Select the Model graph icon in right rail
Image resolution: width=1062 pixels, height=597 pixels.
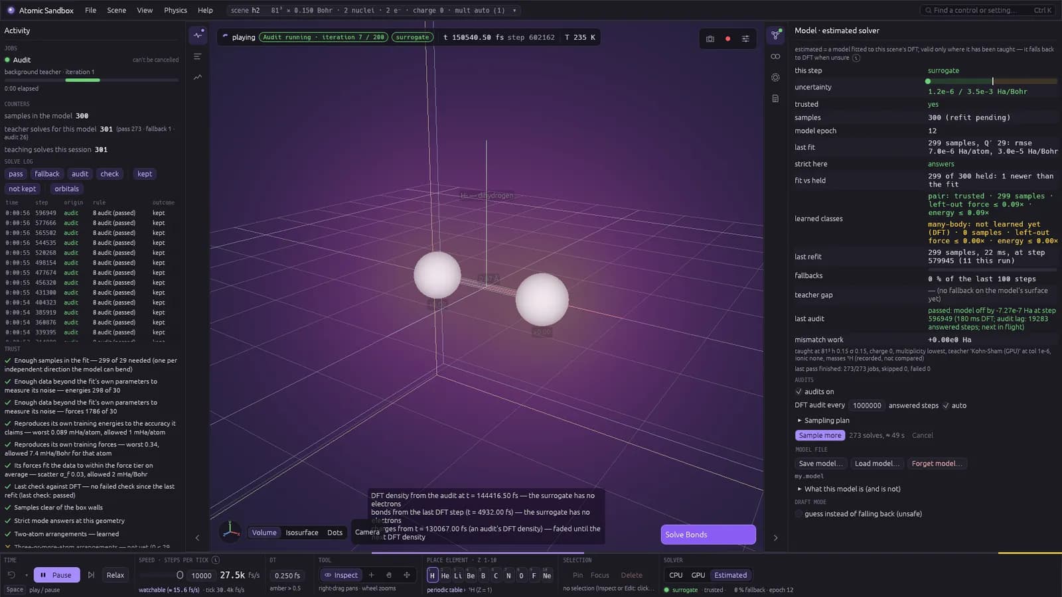point(775,34)
